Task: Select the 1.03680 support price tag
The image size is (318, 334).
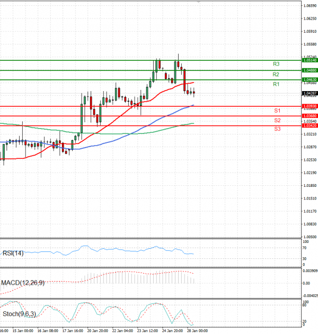Action: click(x=310, y=116)
